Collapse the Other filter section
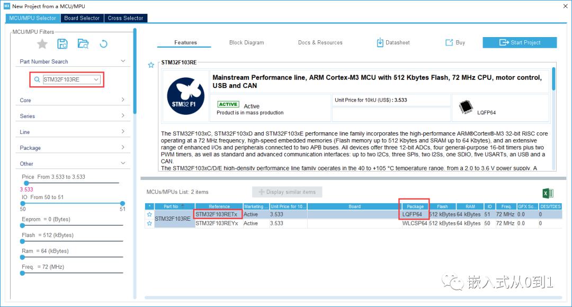572x307 pixels. click(123, 164)
